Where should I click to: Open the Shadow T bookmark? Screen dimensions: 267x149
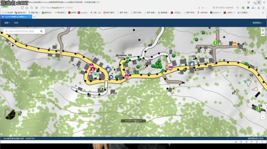click(x=216, y=13)
